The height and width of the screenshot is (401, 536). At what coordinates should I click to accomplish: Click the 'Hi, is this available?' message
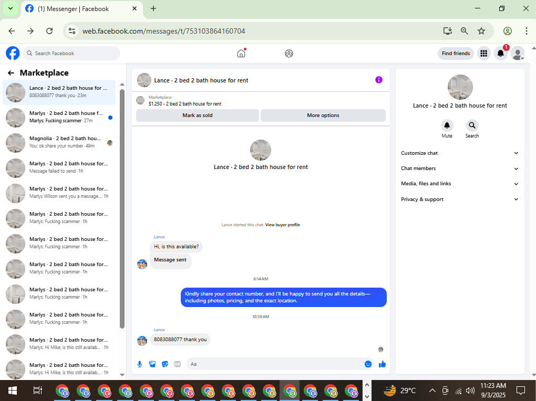[x=176, y=247]
